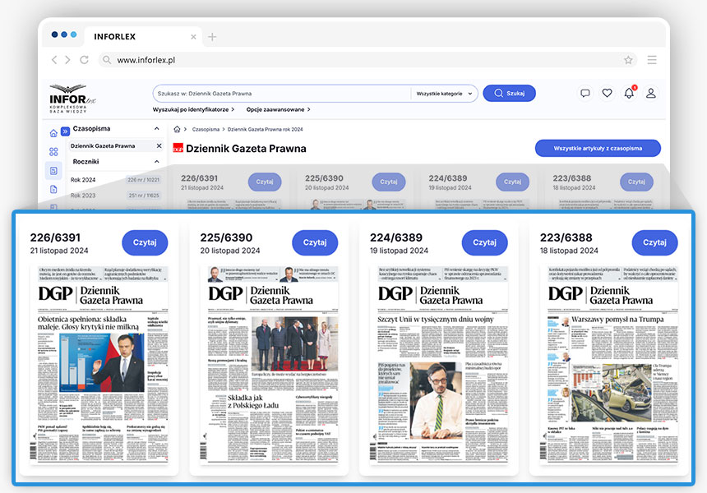Click Wszystkie artykuły z czasopisma button
The height and width of the screenshot is (493, 707).
(x=598, y=148)
